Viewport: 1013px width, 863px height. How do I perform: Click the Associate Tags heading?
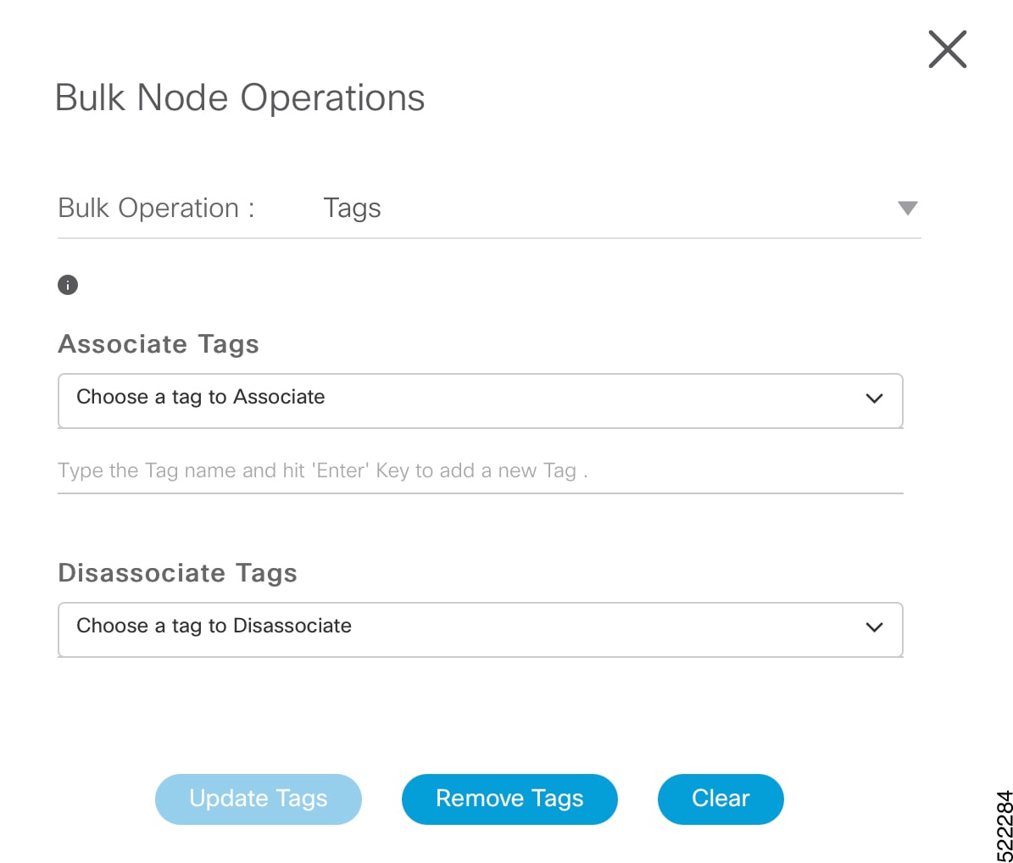click(x=159, y=344)
